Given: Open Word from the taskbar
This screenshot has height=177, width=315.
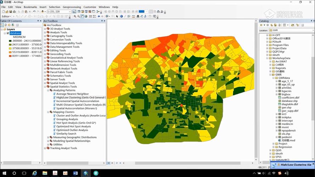Looking at the screenshot, I should pos(75,173).
